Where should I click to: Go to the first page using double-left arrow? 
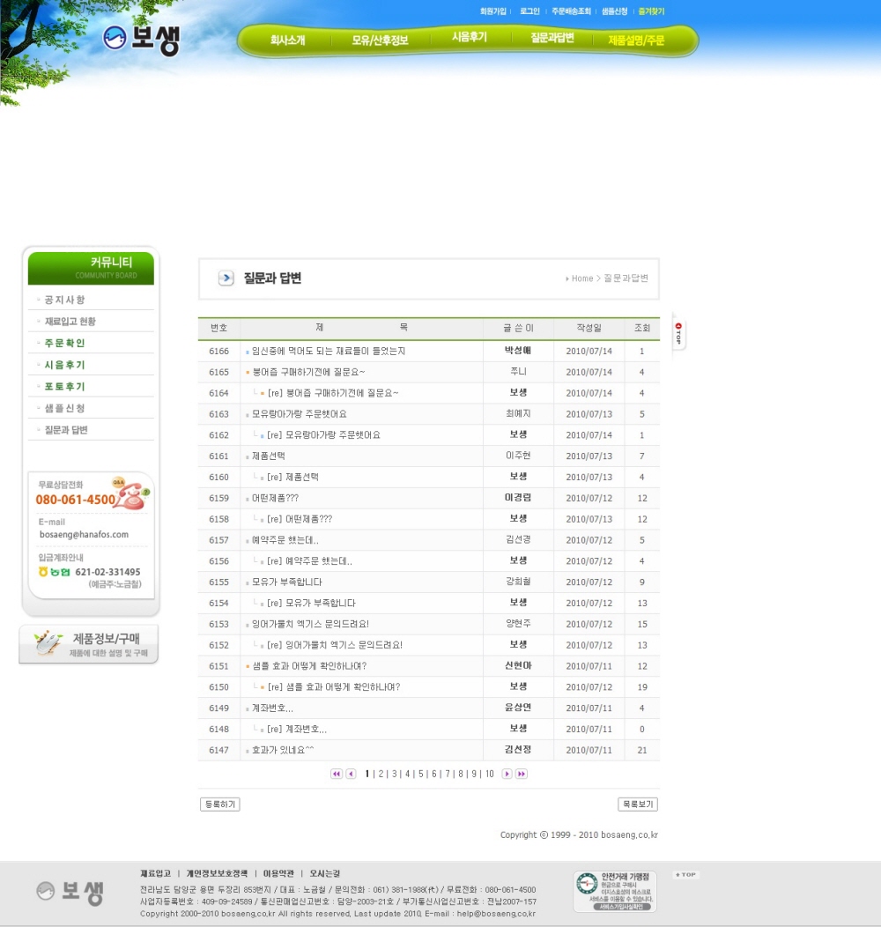click(x=337, y=774)
